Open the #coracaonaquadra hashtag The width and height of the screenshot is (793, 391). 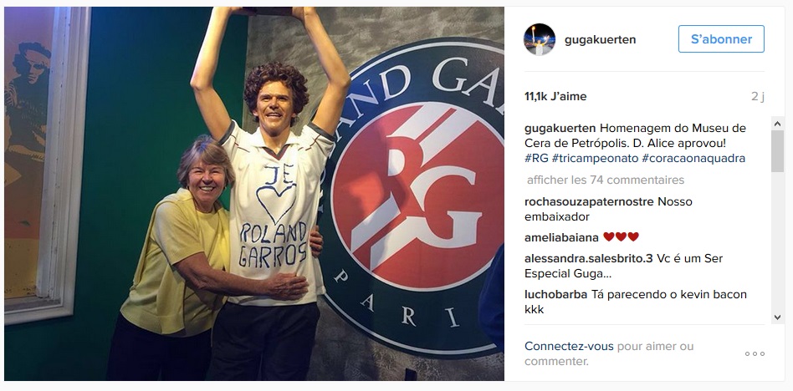(x=693, y=158)
